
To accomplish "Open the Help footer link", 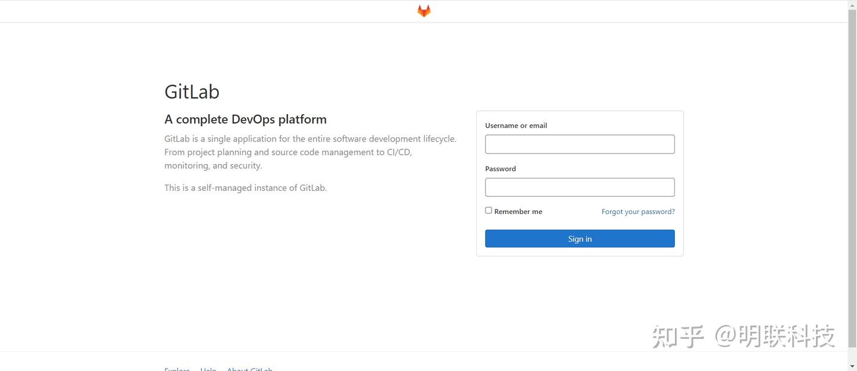I will coord(208,369).
